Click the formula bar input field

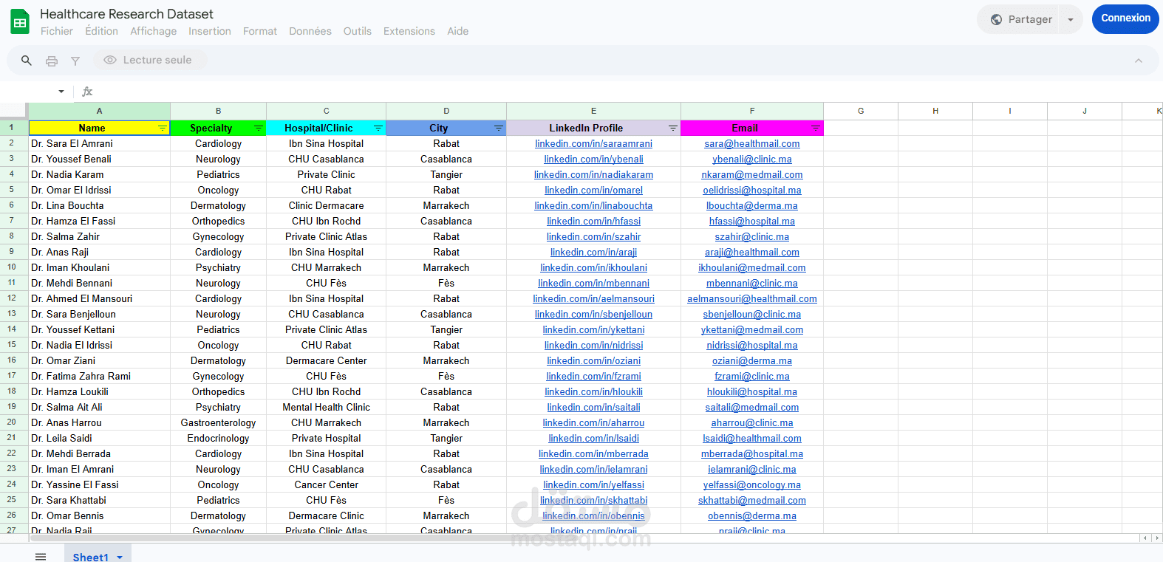[628, 92]
